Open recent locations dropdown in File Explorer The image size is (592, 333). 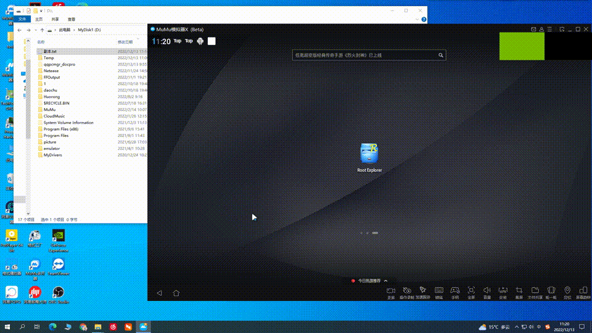pyautogui.click(x=36, y=30)
